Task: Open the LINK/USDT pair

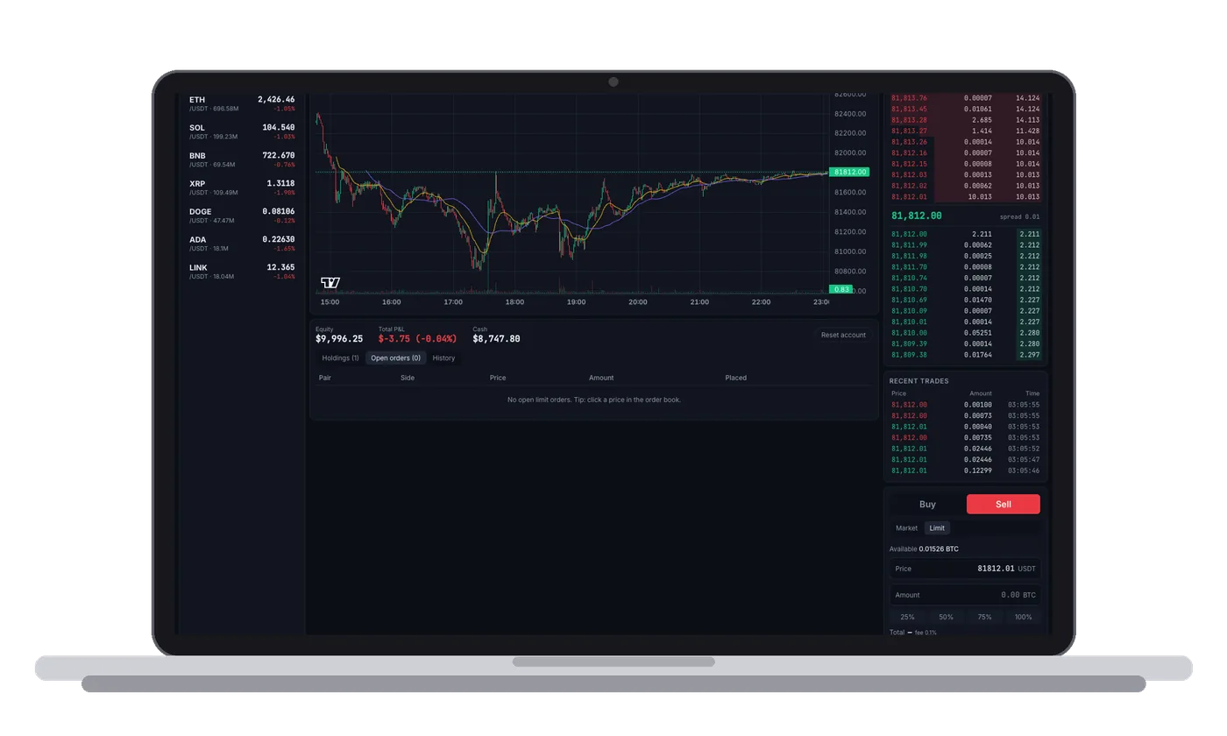Action: pos(242,272)
